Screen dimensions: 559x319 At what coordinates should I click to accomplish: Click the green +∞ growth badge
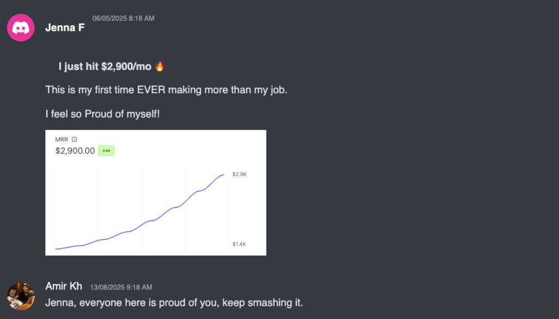[x=106, y=151]
